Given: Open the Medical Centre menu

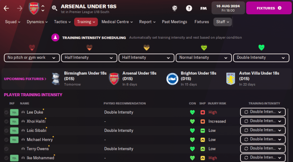Looking at the screenshot, I should coord(117,22).
